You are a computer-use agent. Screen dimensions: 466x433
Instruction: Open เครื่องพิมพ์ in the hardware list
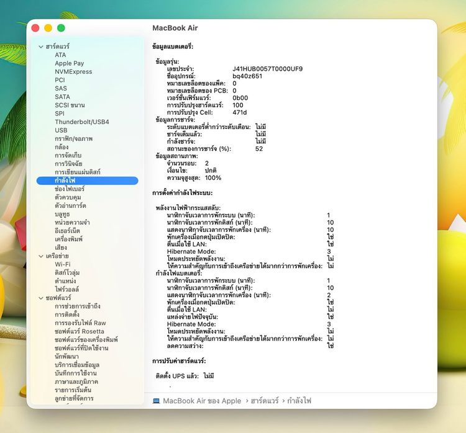[68, 239]
